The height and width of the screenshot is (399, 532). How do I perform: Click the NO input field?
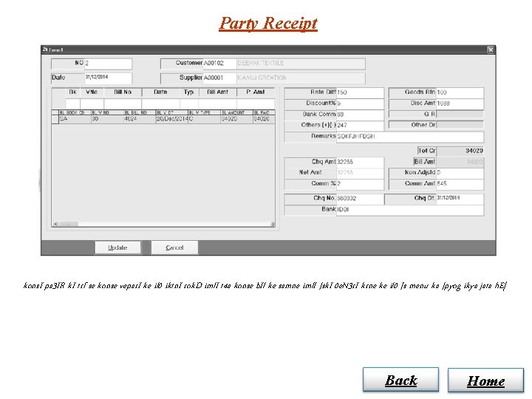tap(108, 64)
